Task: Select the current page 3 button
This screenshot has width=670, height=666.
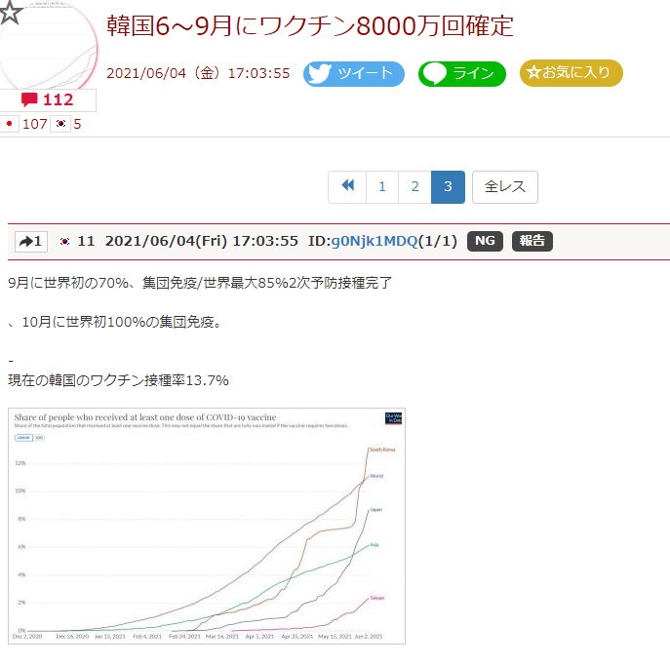Action: 448,187
